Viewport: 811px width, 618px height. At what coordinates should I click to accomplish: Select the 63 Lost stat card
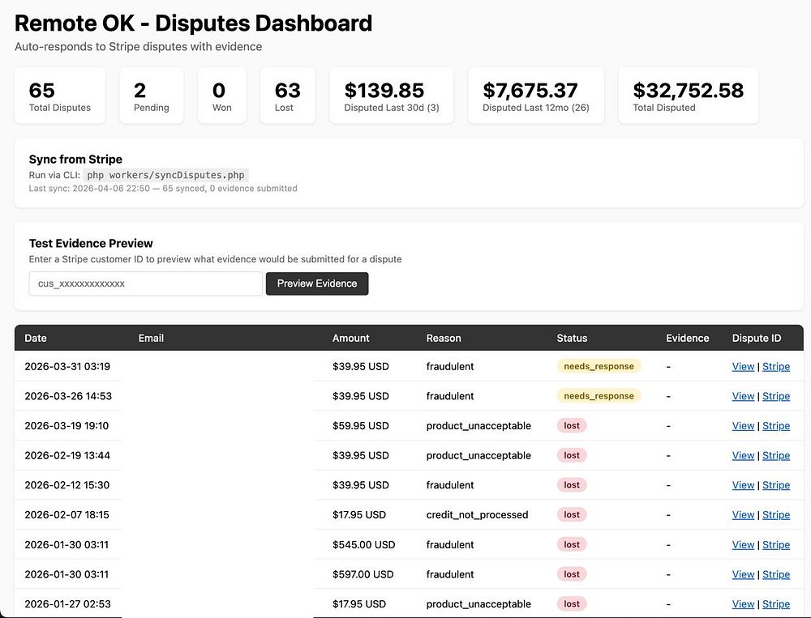288,96
